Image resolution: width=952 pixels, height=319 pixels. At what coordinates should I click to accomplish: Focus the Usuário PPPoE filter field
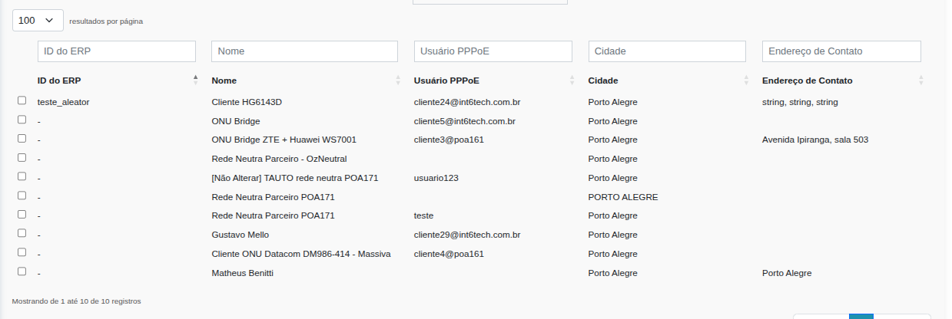coord(493,51)
